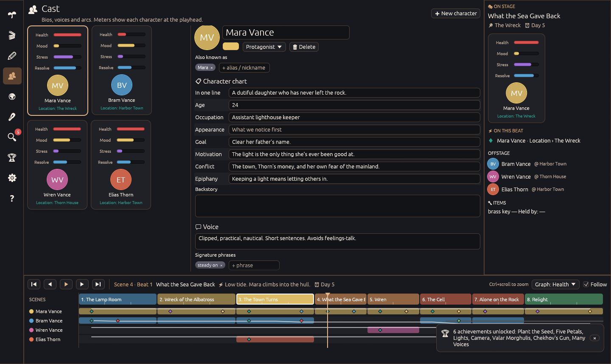This screenshot has height=364, width=611.
Task: Open the gear settings icon
Action: coord(12,178)
